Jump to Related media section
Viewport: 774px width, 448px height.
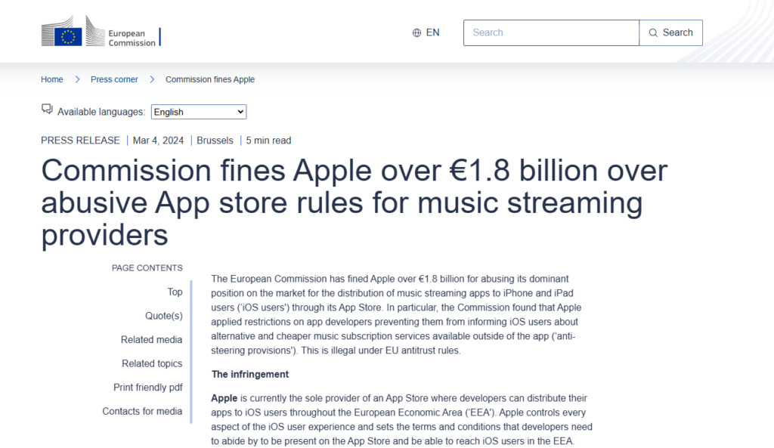click(151, 339)
